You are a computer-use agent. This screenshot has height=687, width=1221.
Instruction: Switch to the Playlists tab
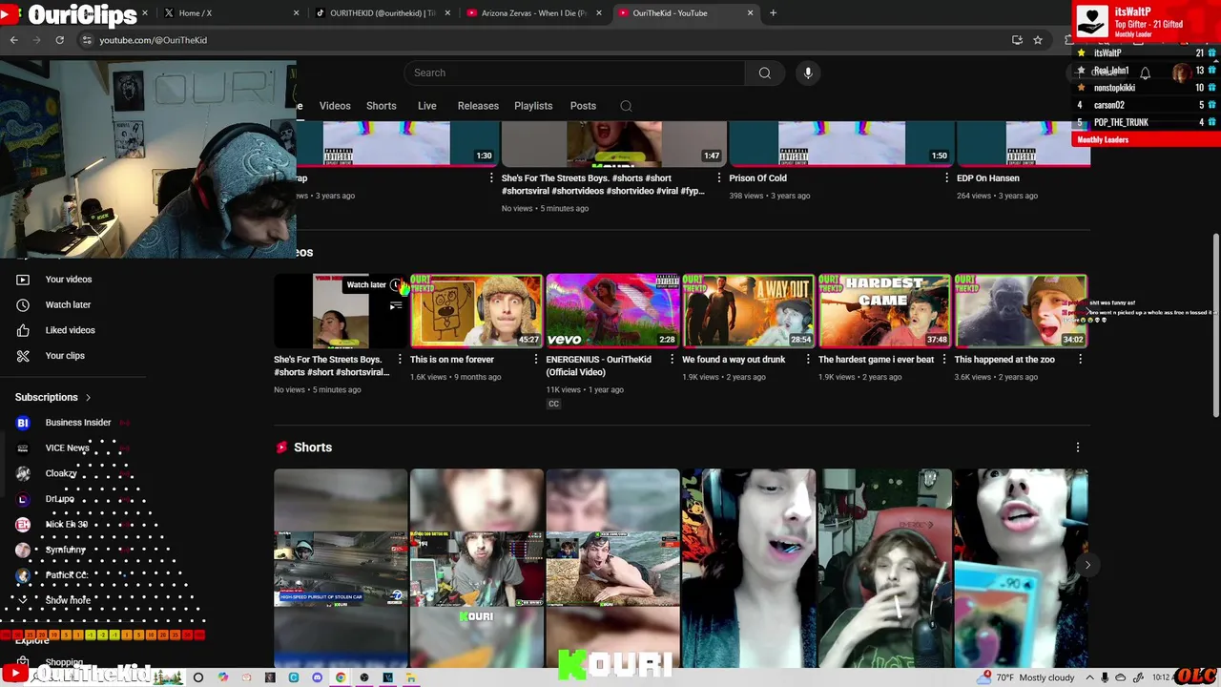(x=533, y=106)
